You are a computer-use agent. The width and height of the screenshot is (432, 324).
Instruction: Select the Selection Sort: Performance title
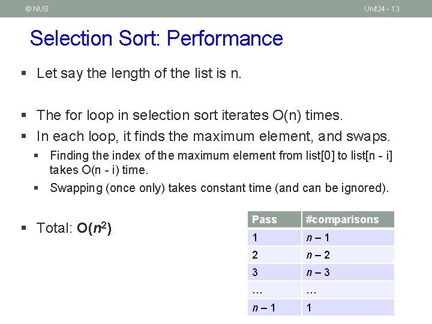pyautogui.click(x=156, y=38)
